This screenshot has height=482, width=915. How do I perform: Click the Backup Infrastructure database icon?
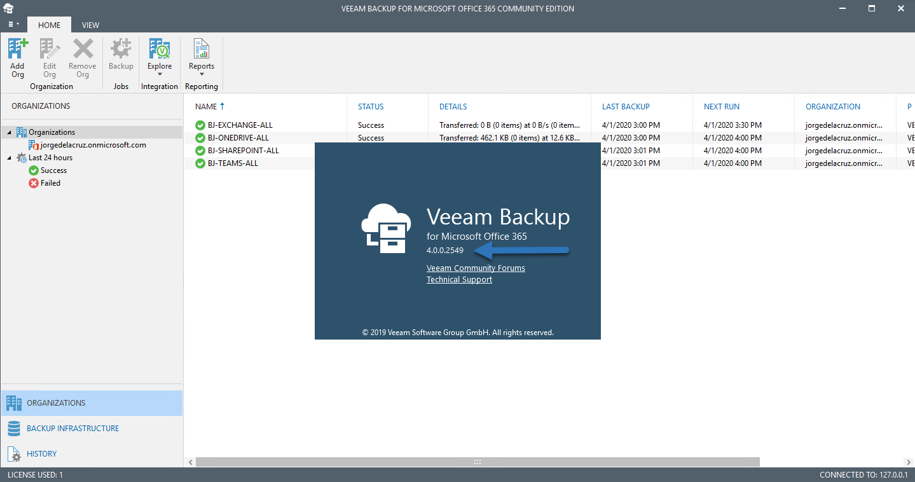(14, 429)
